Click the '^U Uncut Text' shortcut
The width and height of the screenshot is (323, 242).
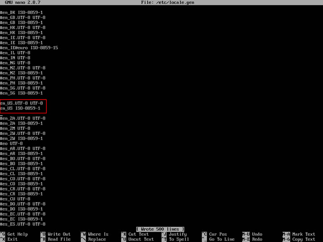[x=137, y=239]
